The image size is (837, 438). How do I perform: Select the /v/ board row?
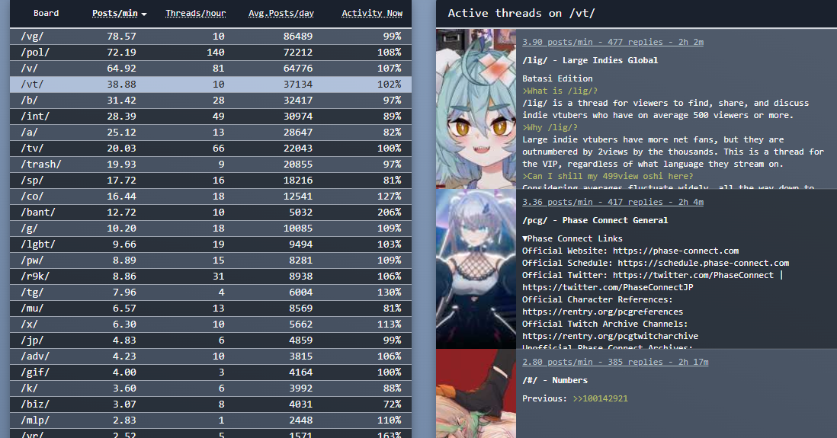point(211,69)
